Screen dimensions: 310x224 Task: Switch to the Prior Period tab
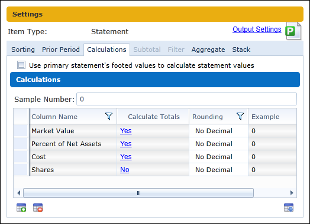61,50
